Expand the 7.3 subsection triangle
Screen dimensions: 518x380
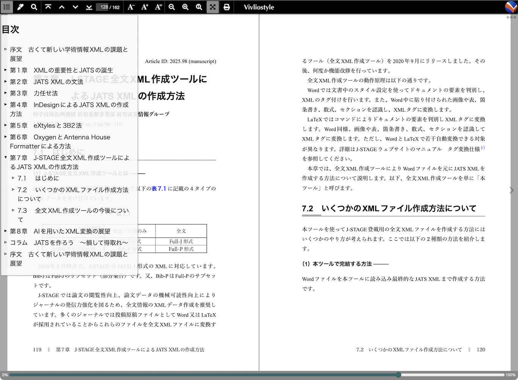(13, 210)
